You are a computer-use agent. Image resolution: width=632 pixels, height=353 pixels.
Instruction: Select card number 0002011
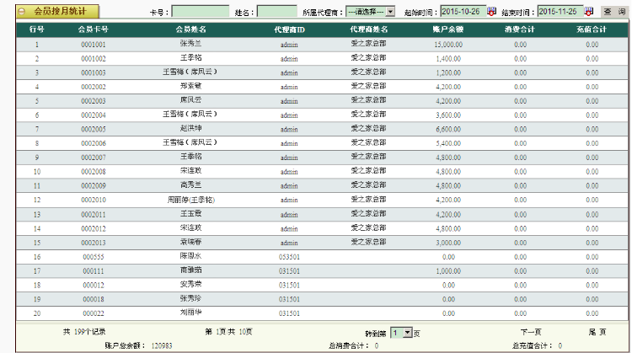click(93, 215)
